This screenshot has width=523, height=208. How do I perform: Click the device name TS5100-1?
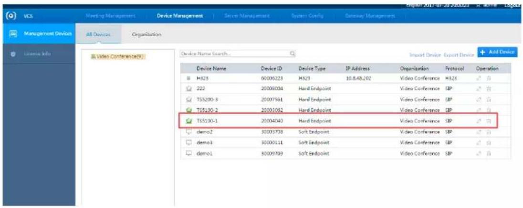(x=207, y=121)
